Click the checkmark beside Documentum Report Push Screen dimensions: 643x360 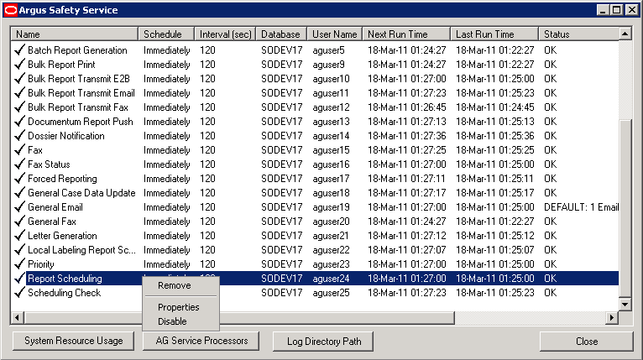[19, 122]
